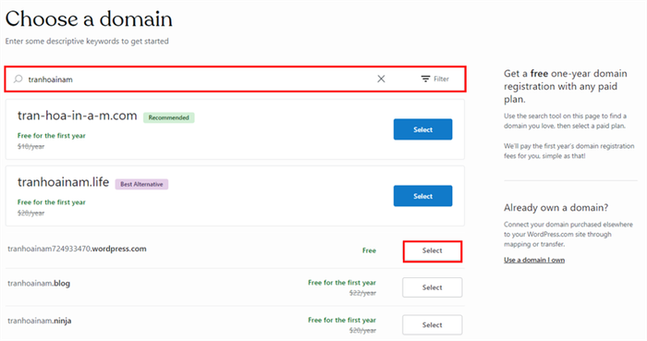Screen dimensions: 647x341
Task: Click the tranhoainam.ninja domain name
Action: [x=40, y=321]
